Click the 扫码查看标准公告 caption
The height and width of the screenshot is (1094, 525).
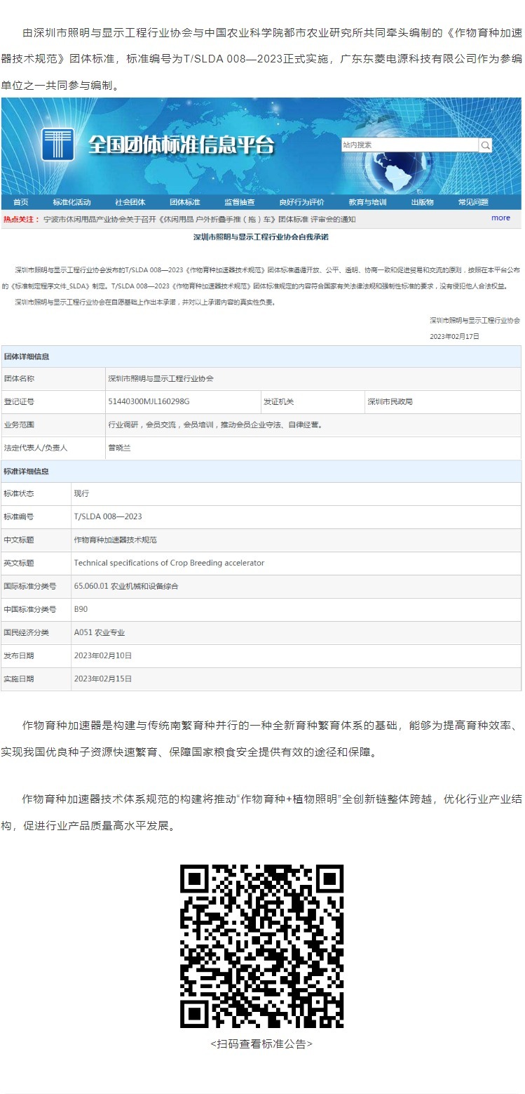pyautogui.click(x=261, y=1044)
